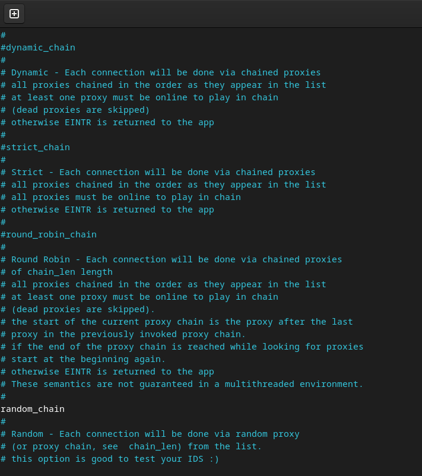This screenshot has height=476, width=422.
Task: Click the "Strict - Each connection" comment line
Action: pyautogui.click(x=158, y=172)
